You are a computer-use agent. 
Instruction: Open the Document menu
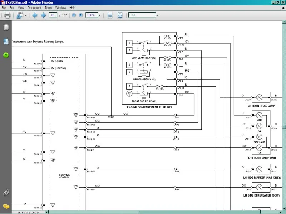[34, 8]
